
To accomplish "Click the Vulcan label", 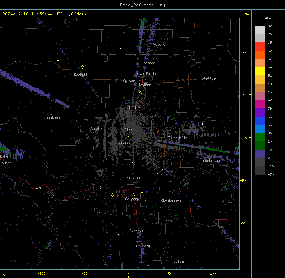I will (x=180, y=262).
